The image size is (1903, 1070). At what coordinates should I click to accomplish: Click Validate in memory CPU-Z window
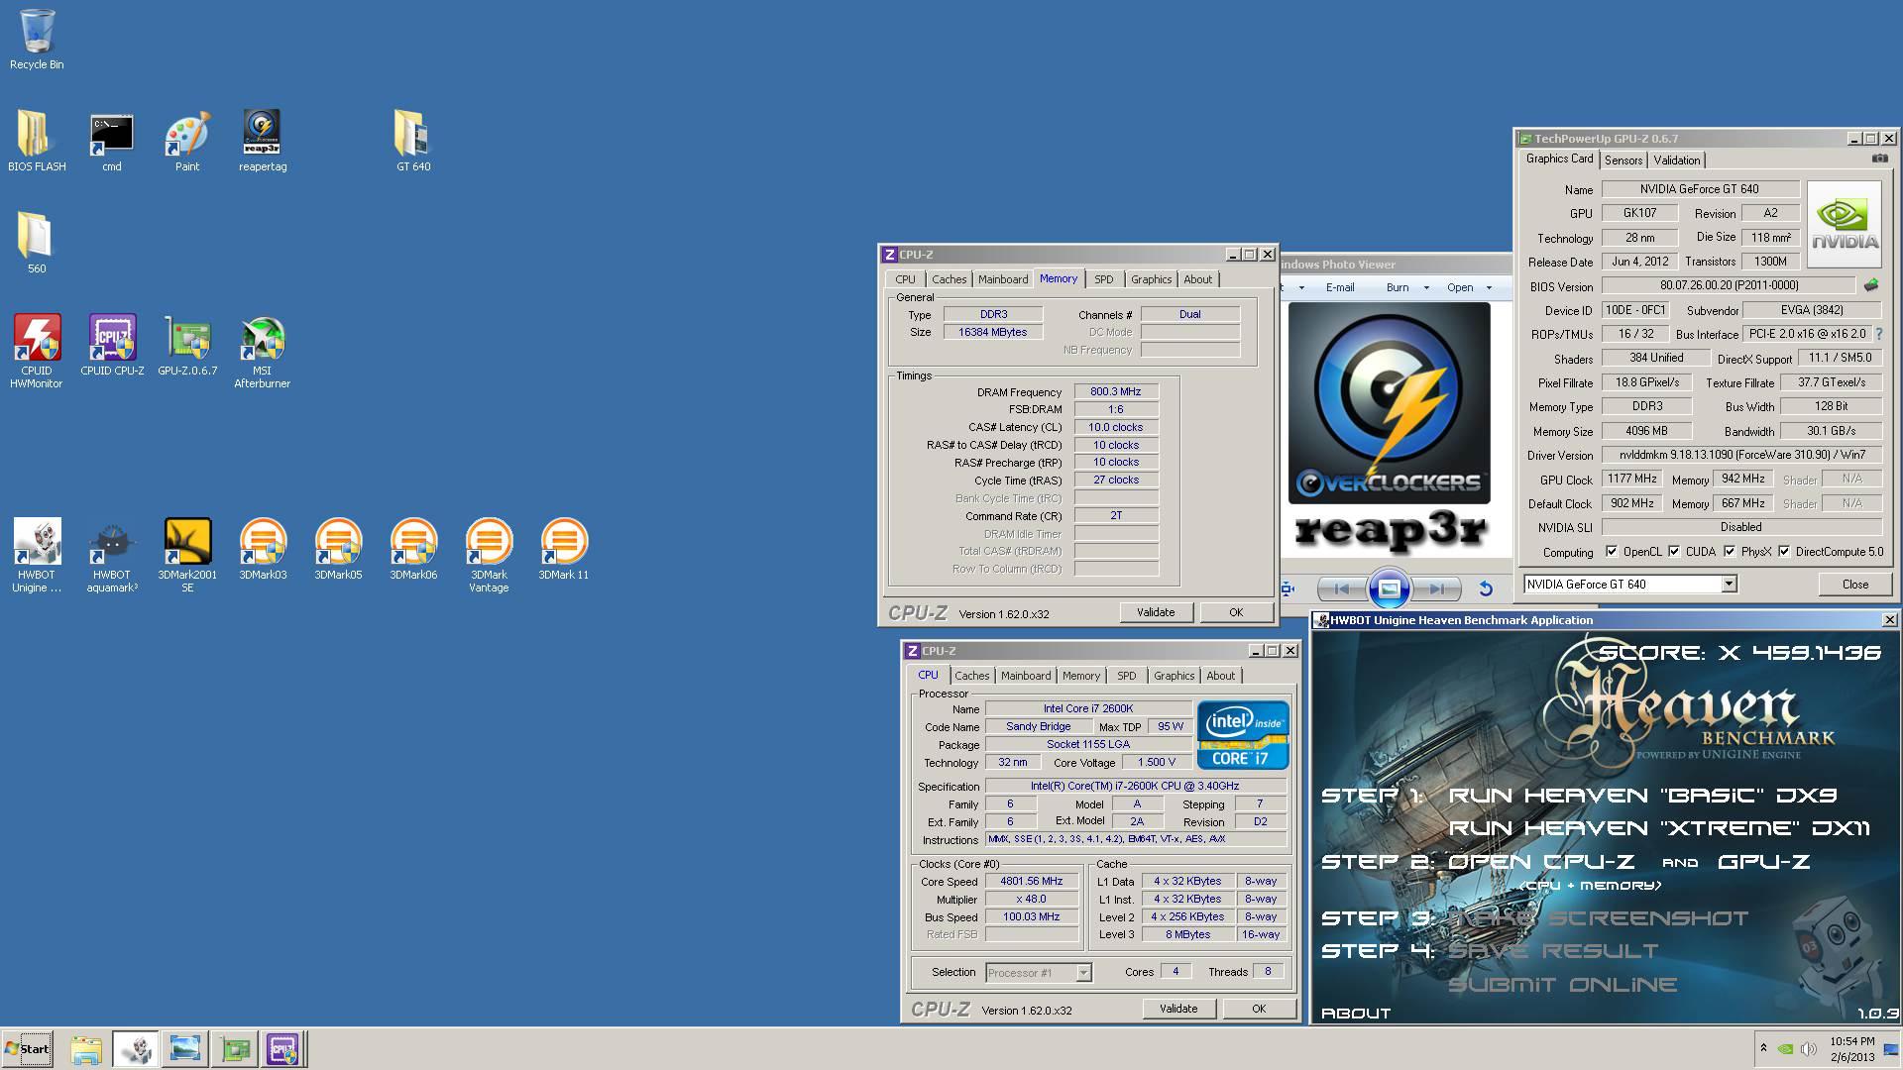pyautogui.click(x=1156, y=612)
